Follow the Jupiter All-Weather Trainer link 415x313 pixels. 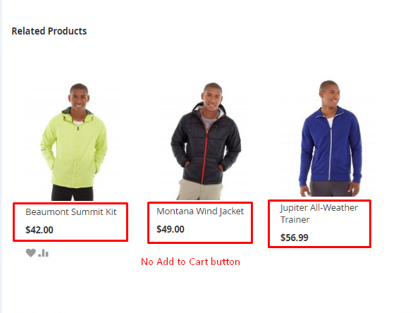coord(319,214)
